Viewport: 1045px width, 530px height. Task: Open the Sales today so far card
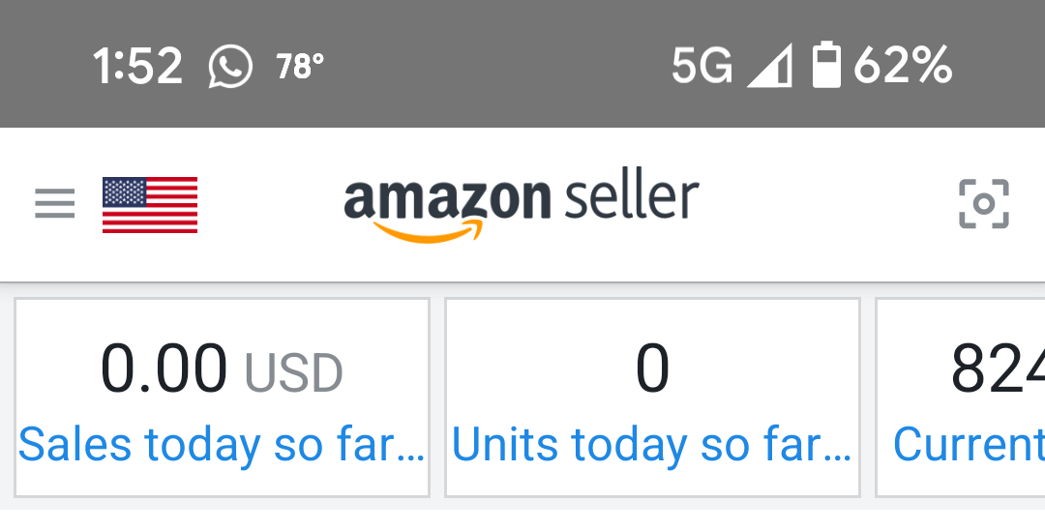222,397
